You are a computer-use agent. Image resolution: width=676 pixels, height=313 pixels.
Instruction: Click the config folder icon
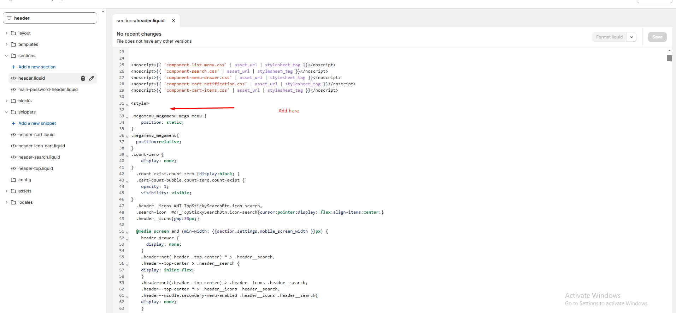13,180
